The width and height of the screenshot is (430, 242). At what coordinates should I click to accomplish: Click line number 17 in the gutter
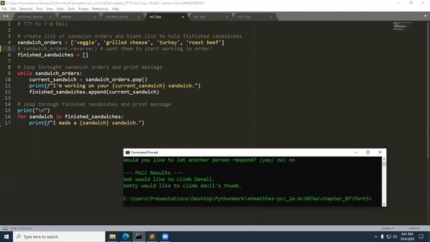(7, 123)
